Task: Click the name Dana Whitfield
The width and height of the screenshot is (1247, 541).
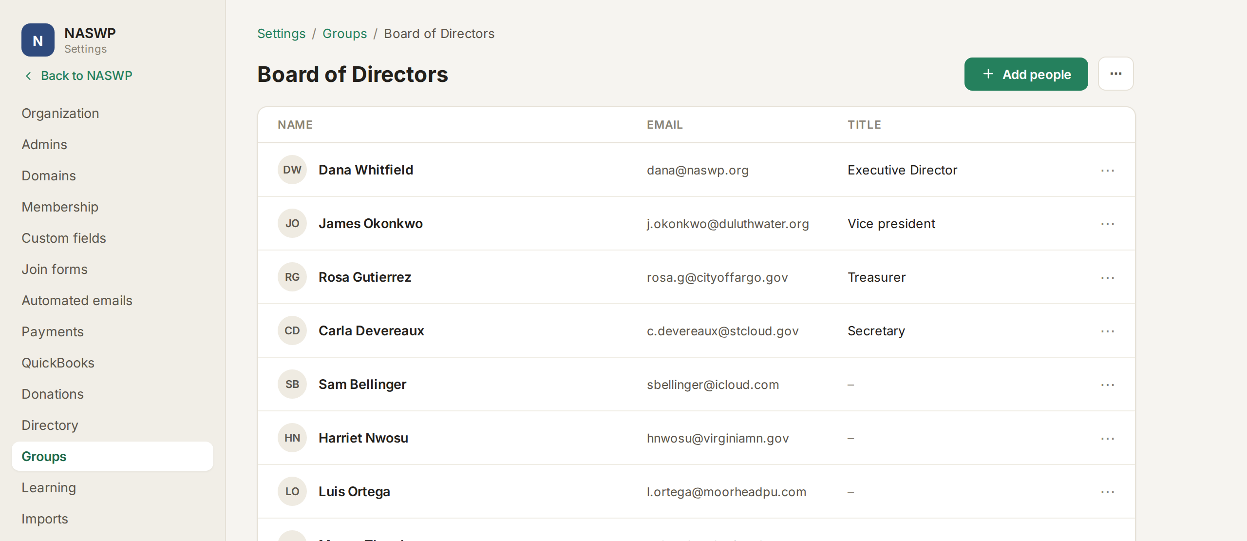Action: pyautogui.click(x=366, y=170)
